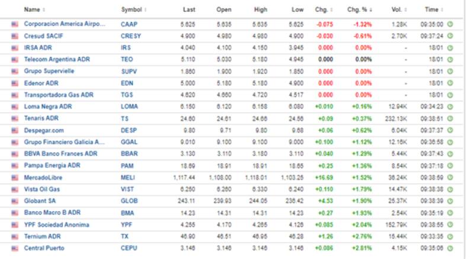The height and width of the screenshot is (259, 474).
Task: Click the clock icon beside Central Puerto time
Action: pos(450,248)
